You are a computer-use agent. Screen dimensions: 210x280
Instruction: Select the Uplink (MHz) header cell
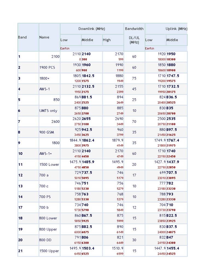coord(176,29)
